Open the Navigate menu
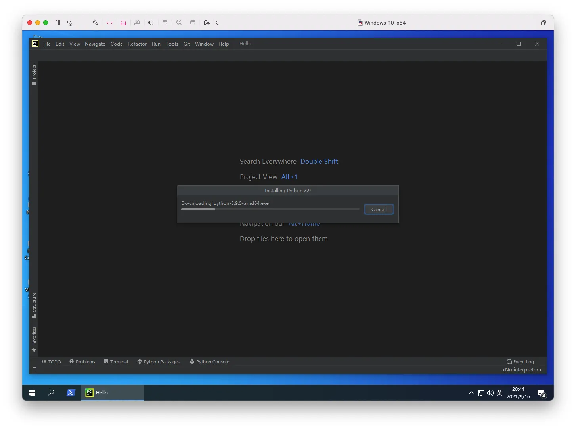The image size is (576, 430). point(95,44)
